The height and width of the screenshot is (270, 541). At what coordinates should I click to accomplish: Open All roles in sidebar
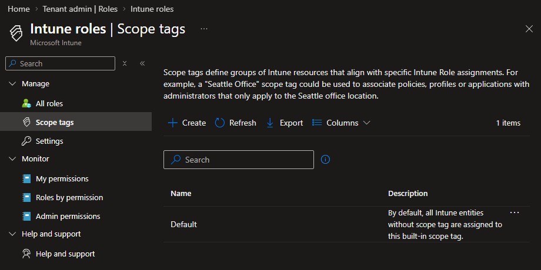point(49,103)
